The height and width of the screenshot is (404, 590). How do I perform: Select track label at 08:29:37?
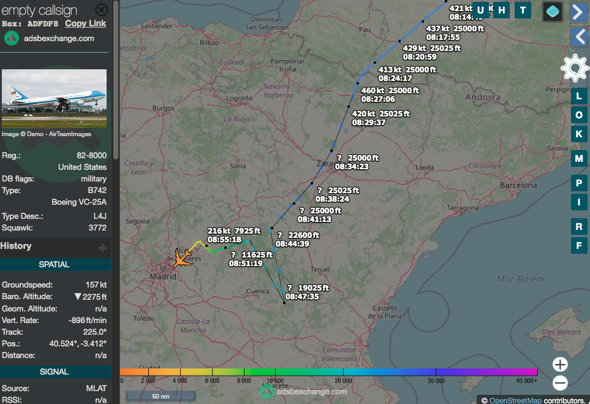point(381,118)
